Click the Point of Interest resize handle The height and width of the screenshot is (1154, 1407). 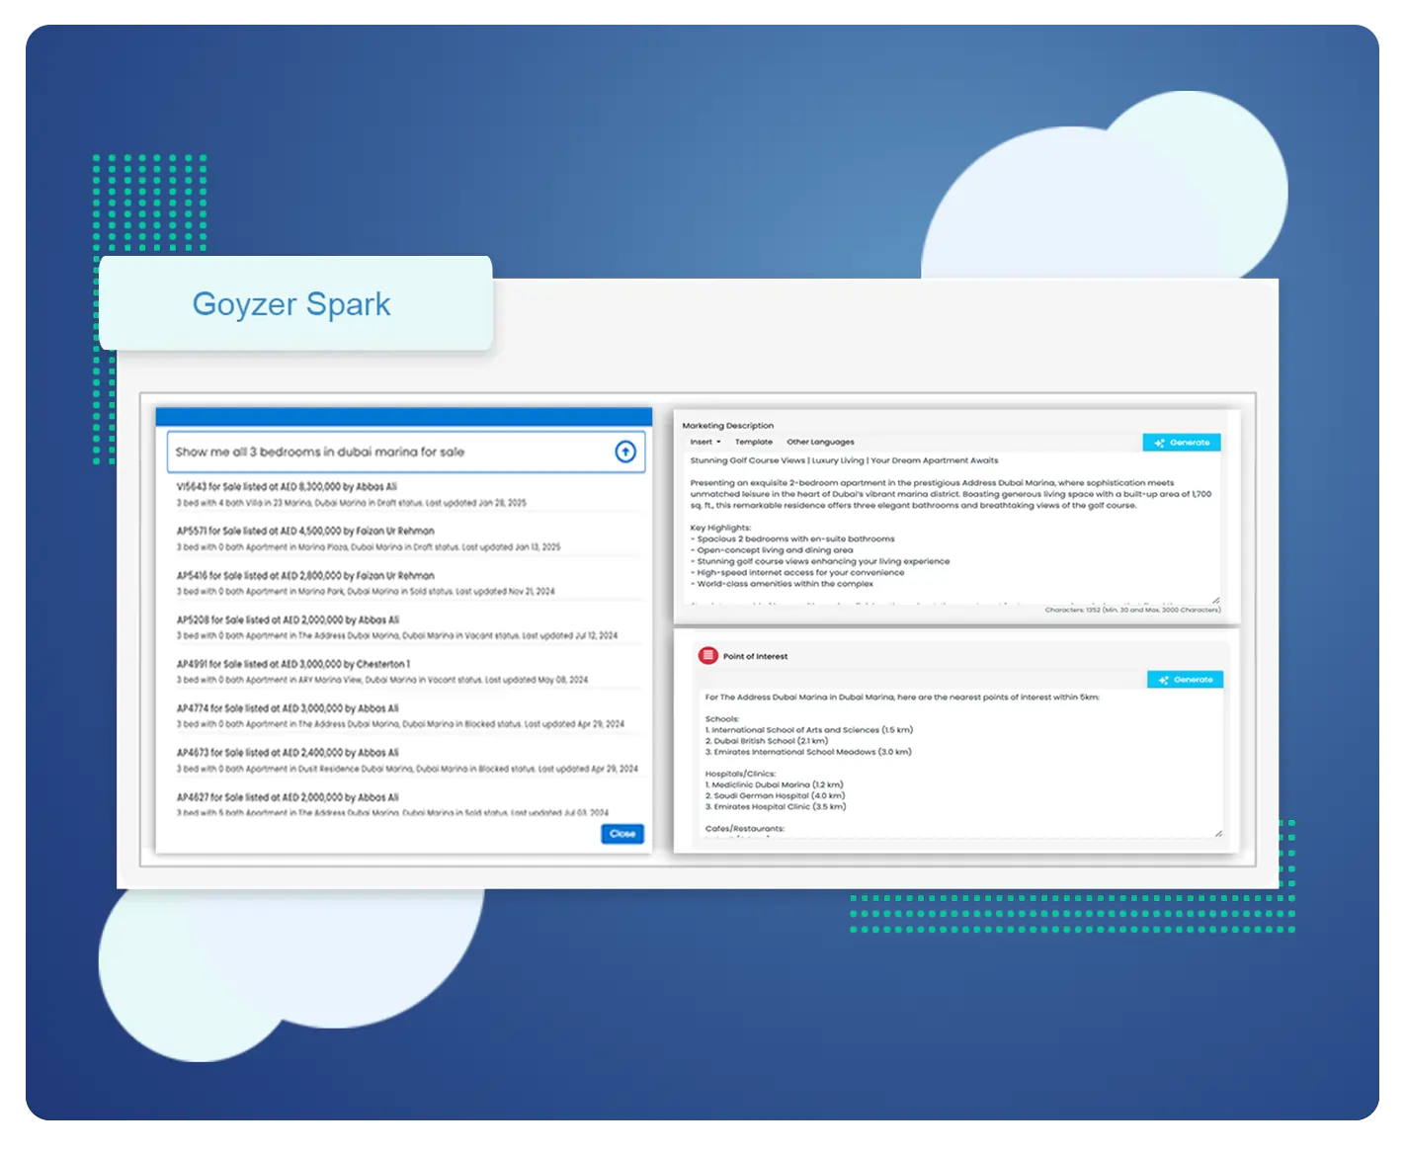click(x=1217, y=833)
